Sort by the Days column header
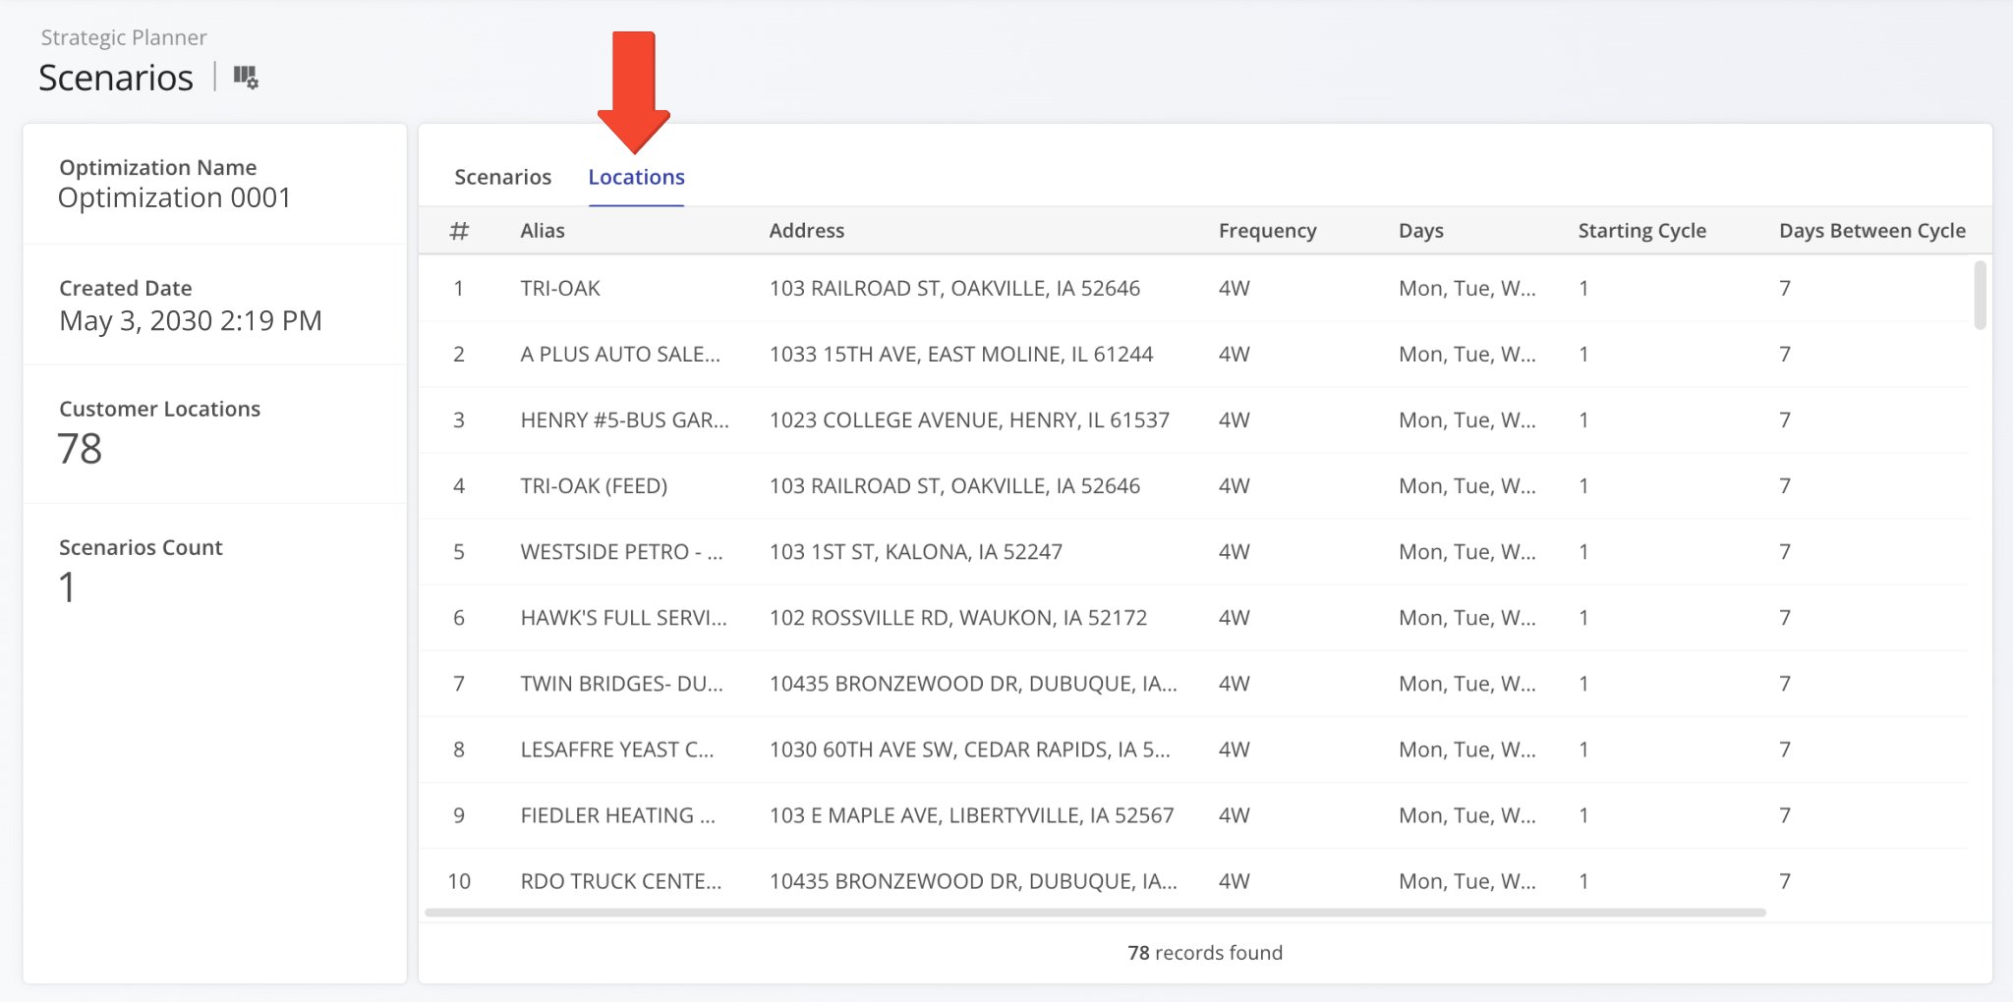The height and width of the screenshot is (1002, 2013). click(1420, 230)
